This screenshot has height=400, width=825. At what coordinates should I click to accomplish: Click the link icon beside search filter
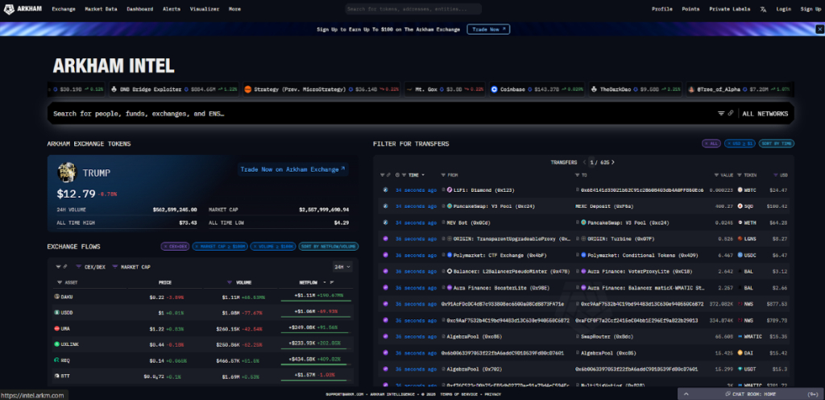click(731, 113)
